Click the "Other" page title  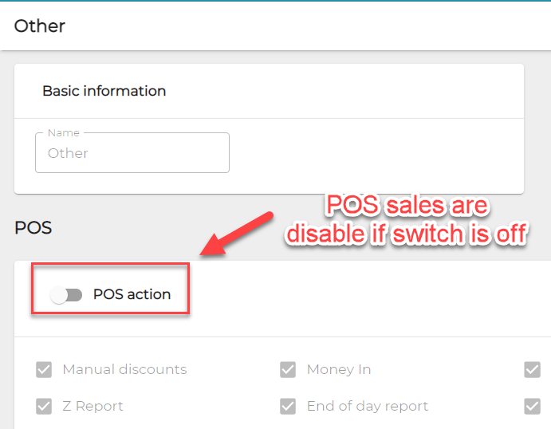tap(40, 26)
